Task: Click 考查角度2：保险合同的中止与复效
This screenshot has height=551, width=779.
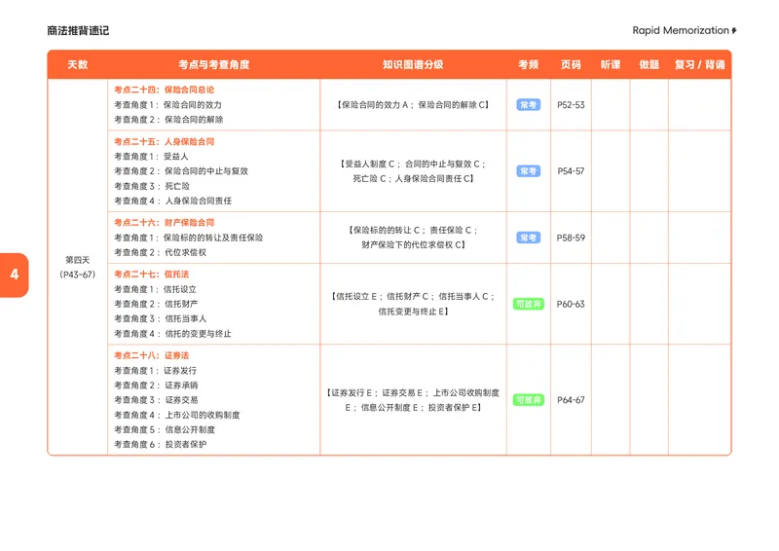Action: (181, 171)
